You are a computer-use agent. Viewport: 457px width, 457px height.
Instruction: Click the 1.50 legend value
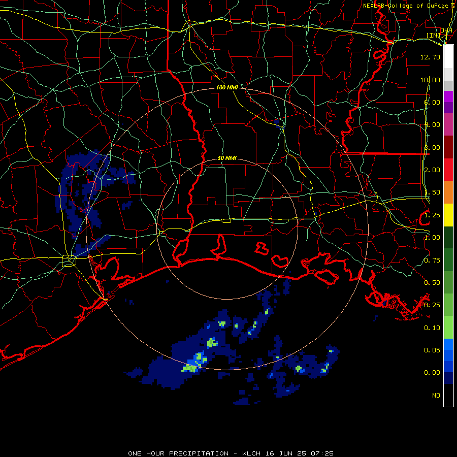432,192
